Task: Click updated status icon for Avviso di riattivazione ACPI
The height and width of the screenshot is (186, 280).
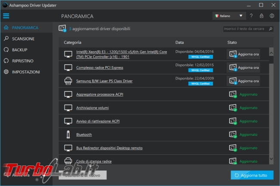Action: 233,121
